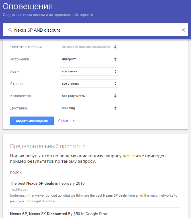The width and height of the screenshot is (191, 218).
Task: Click the Страна label
Action: tap(17, 84)
